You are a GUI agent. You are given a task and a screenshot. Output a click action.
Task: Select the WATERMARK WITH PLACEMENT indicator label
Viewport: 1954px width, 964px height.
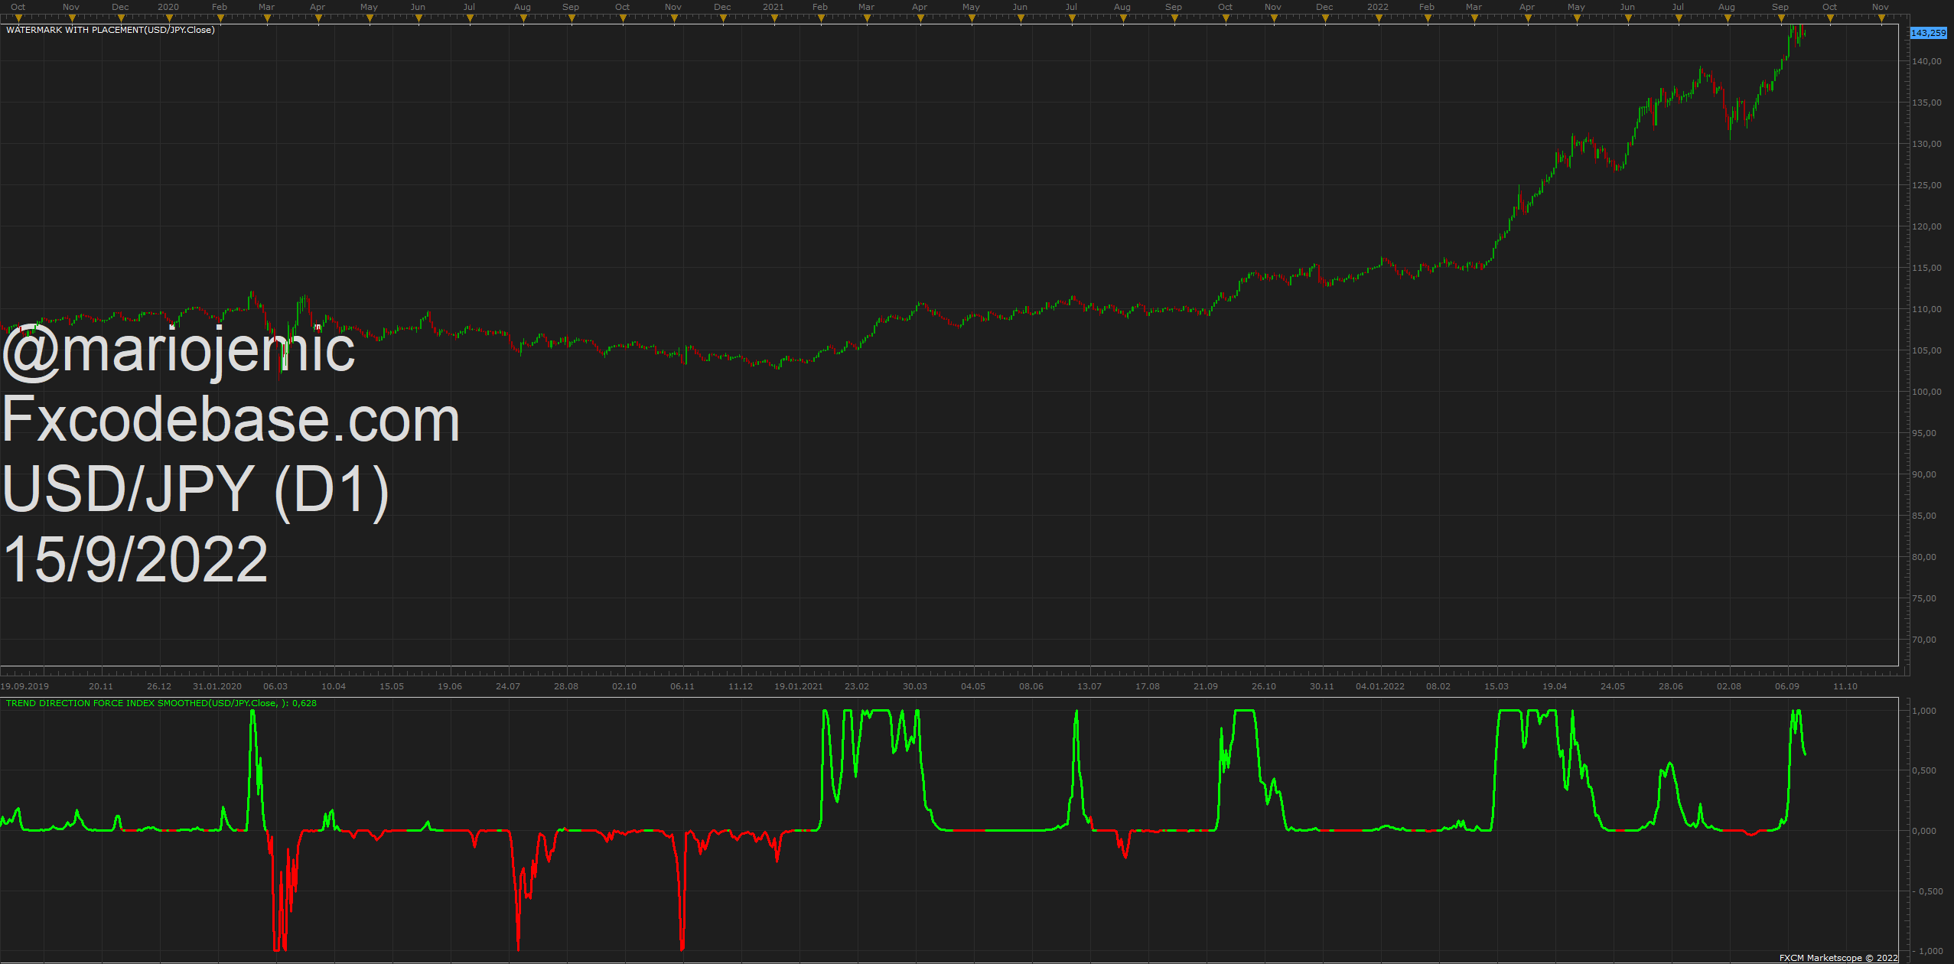(x=110, y=30)
